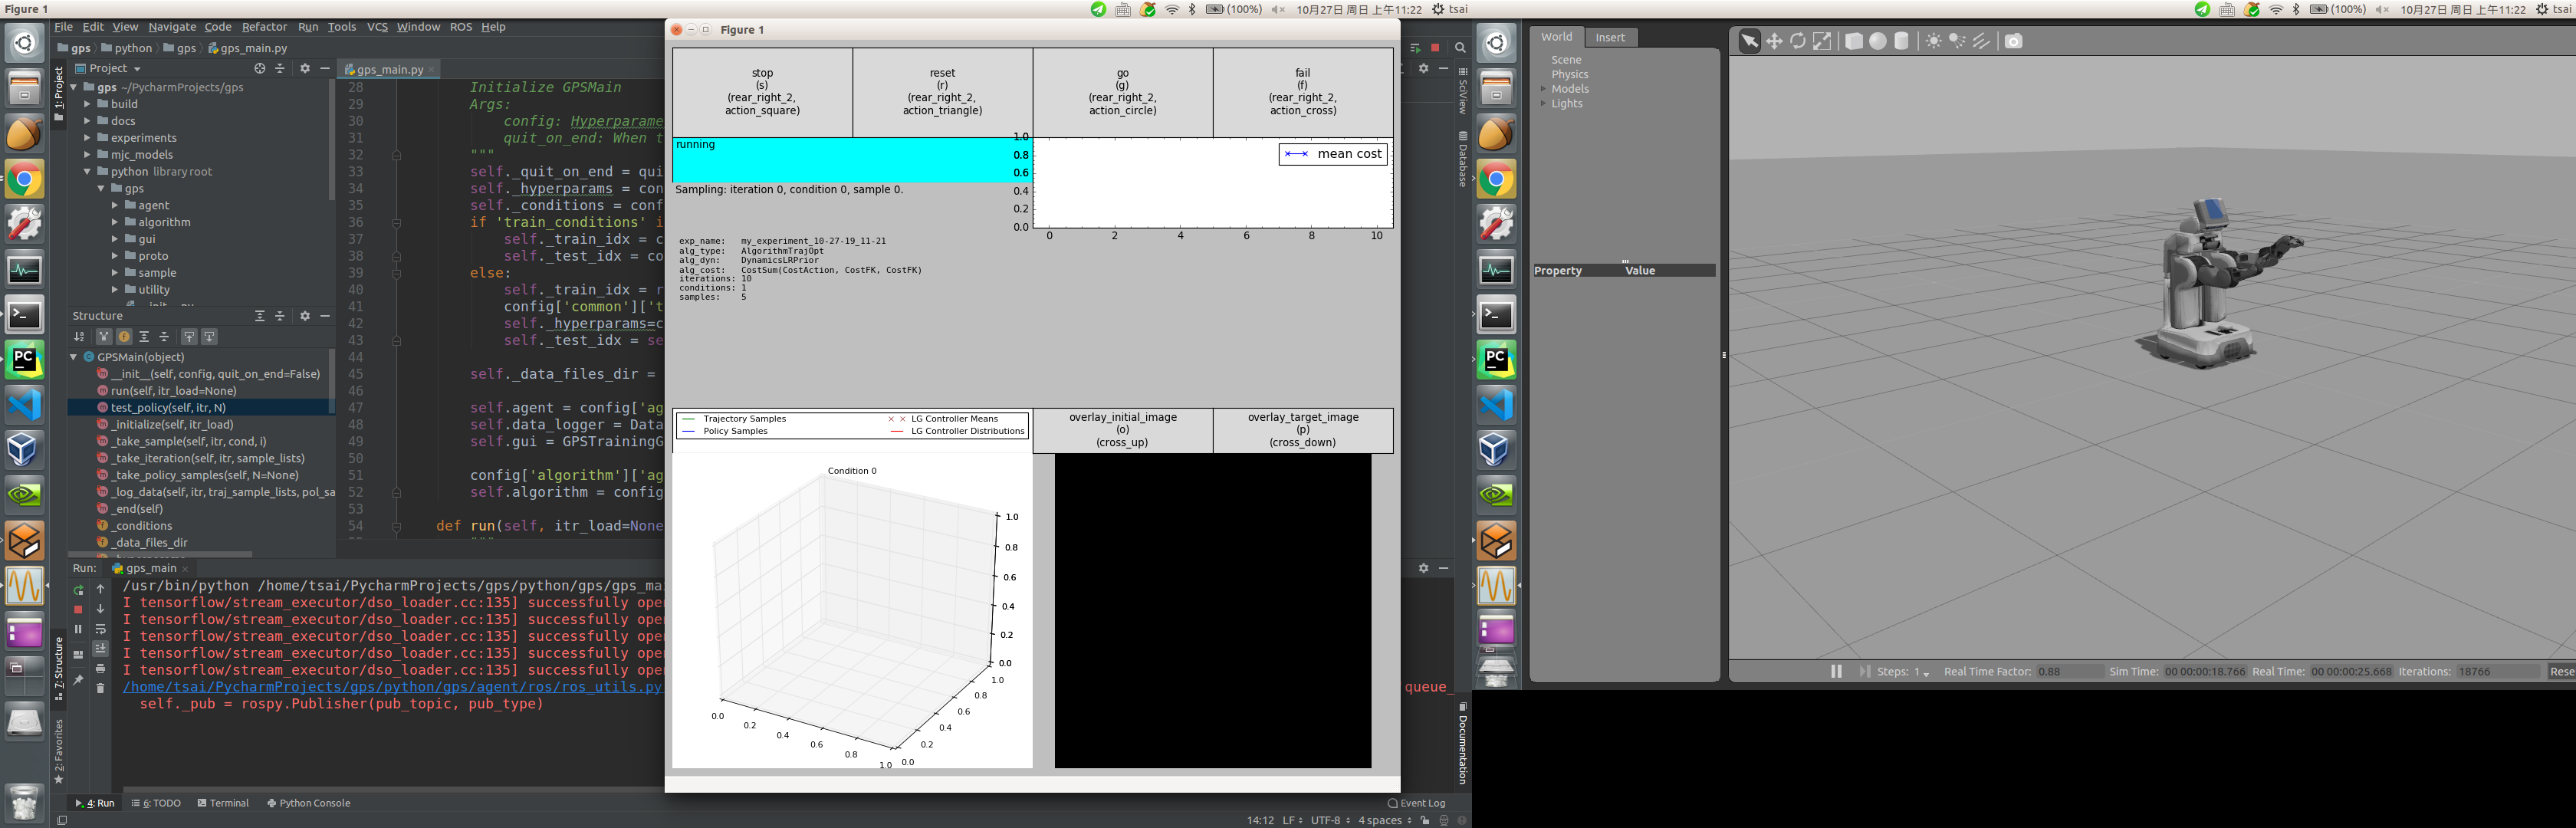
Task: Insert a sphere shape in Gazebo
Action: click(x=1878, y=41)
